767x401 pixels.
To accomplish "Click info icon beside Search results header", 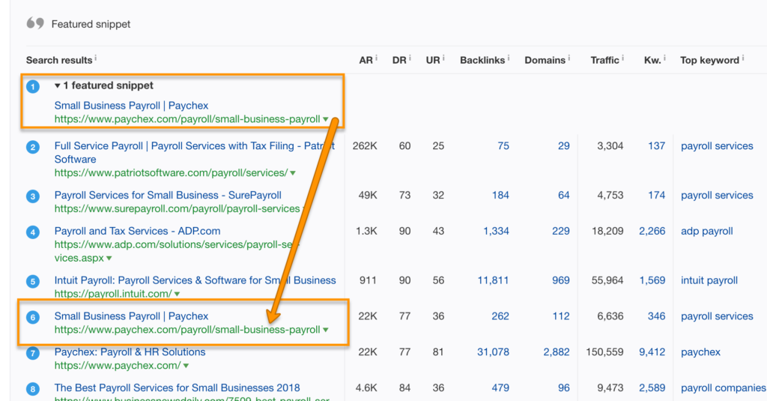I will coord(95,58).
